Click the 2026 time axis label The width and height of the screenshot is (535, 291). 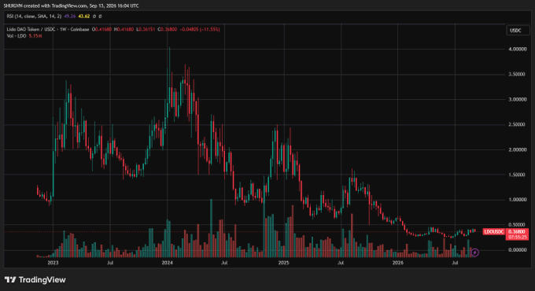tap(398, 263)
